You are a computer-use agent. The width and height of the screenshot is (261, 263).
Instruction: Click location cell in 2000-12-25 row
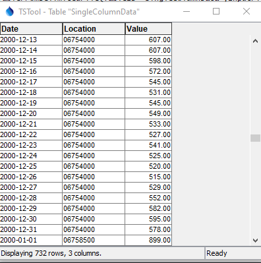click(94, 166)
